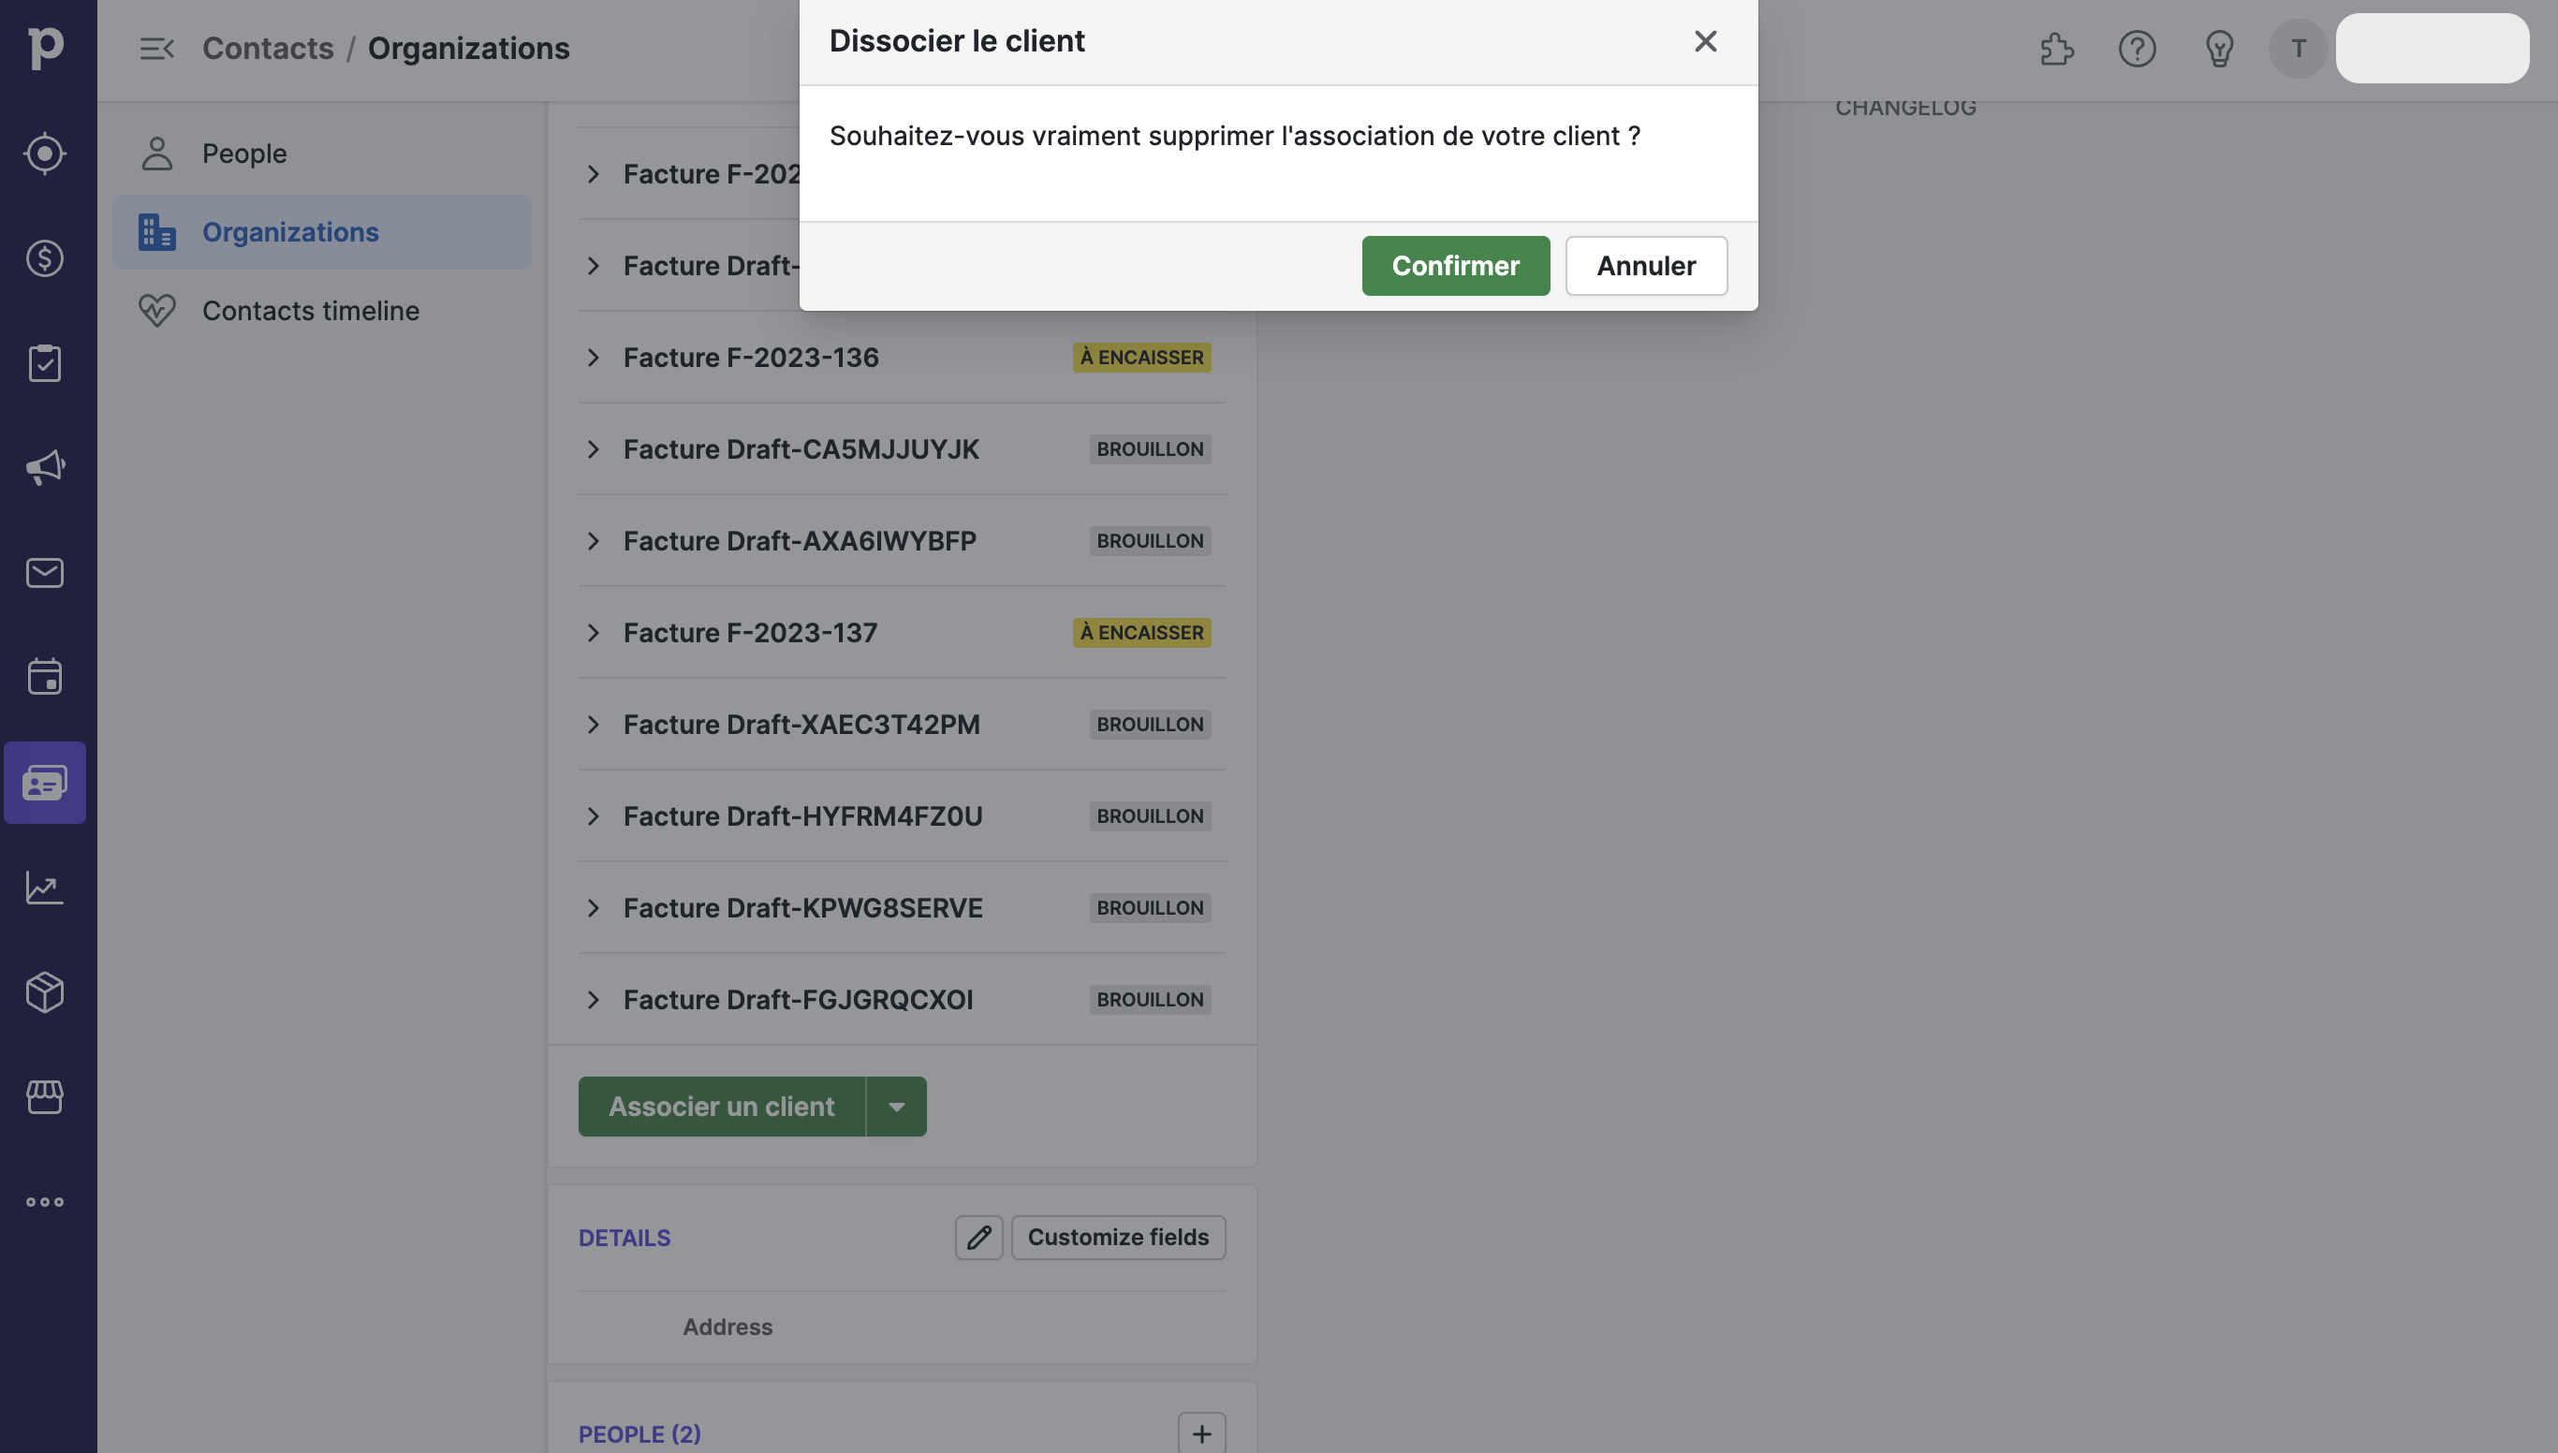The width and height of the screenshot is (2558, 1453).
Task: Open the Activities calendar icon in sidebar
Action: (45, 678)
